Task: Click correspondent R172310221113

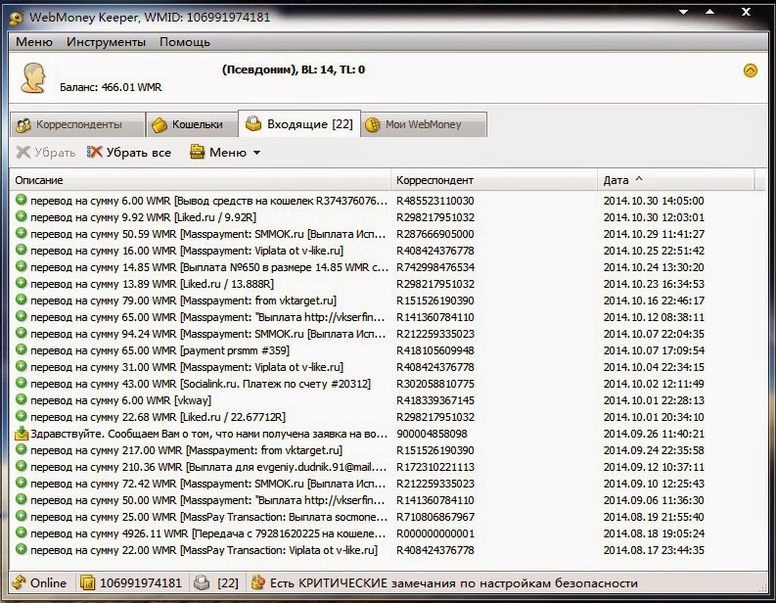Action: click(x=435, y=467)
